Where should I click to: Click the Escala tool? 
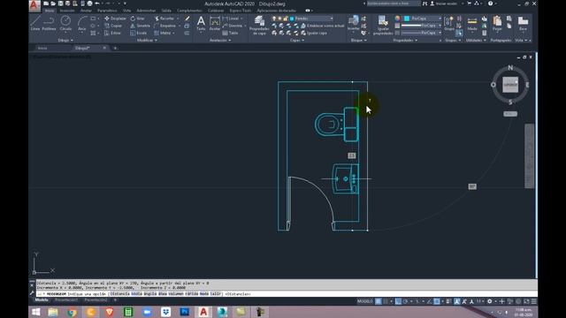coord(139,33)
